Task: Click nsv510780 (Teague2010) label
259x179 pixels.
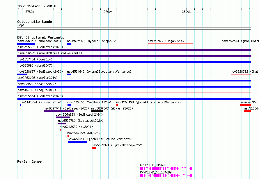Action: pos(37,90)
